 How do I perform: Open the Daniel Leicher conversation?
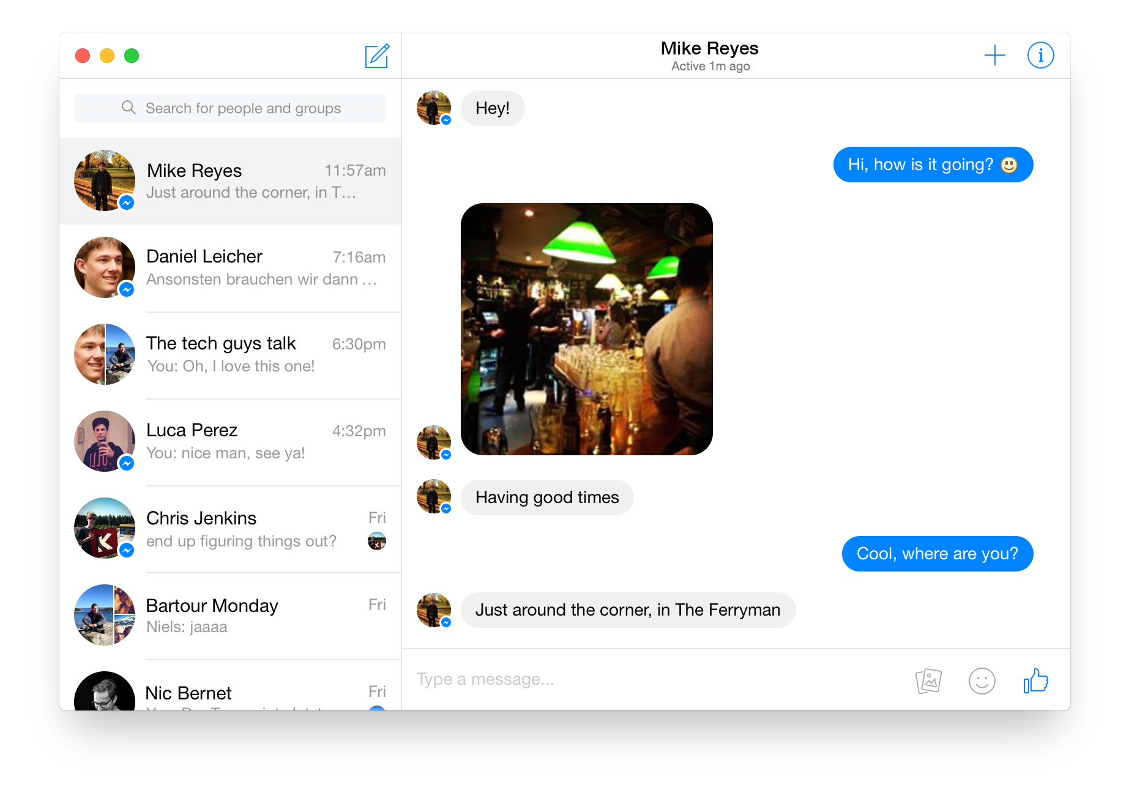(x=230, y=268)
